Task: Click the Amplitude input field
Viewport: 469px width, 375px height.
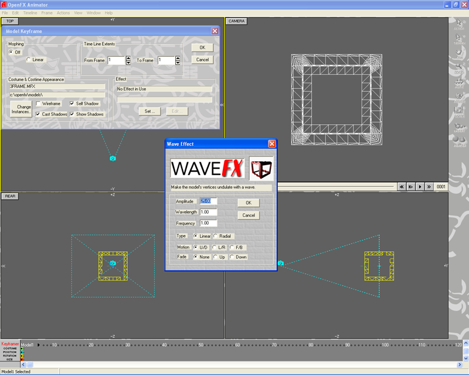Action: (x=209, y=201)
